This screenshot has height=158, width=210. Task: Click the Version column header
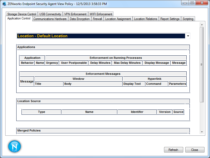click(165, 112)
